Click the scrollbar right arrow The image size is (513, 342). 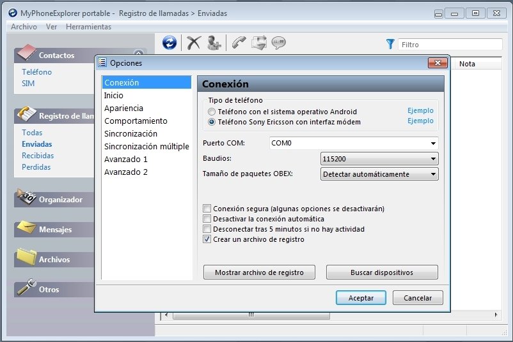[496, 315]
